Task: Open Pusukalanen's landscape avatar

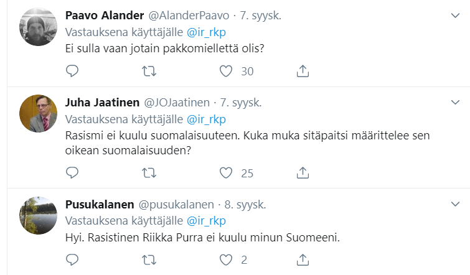Action: coord(39,215)
